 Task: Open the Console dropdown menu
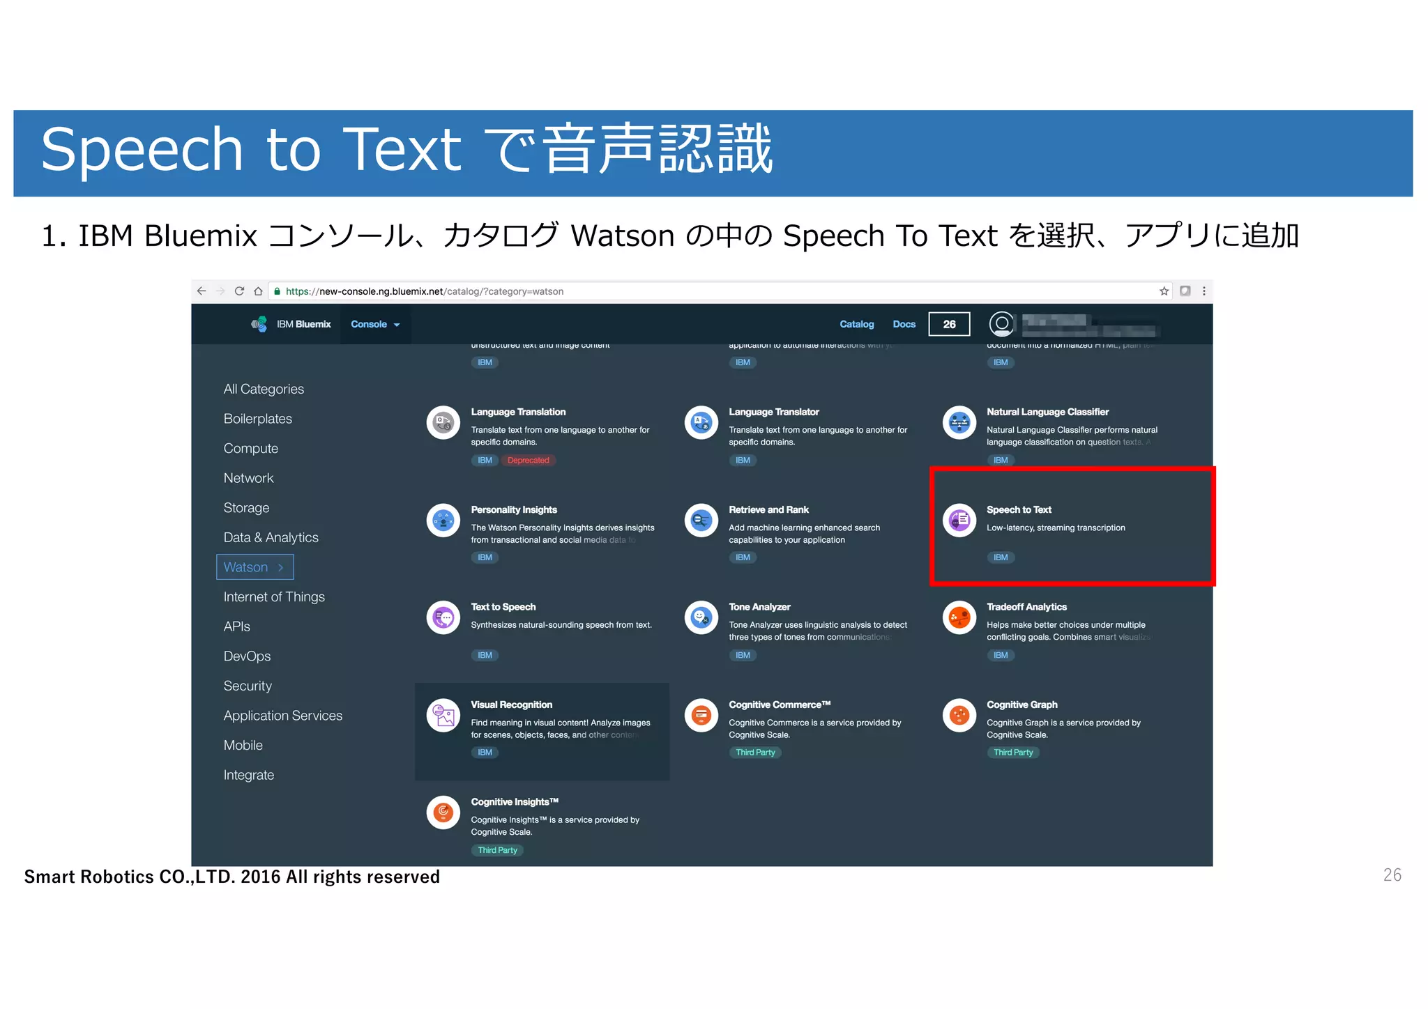tap(375, 324)
